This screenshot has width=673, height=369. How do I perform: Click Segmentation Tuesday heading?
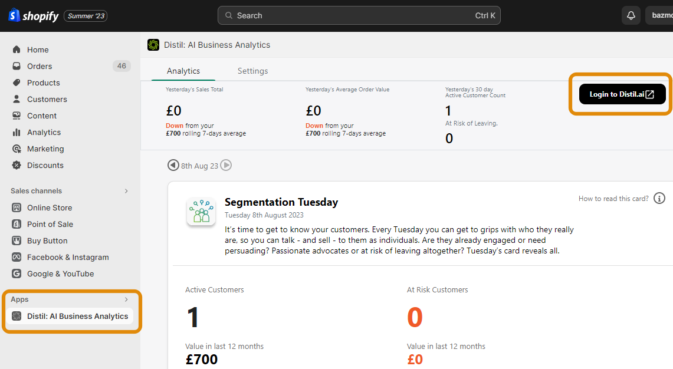pyautogui.click(x=281, y=202)
